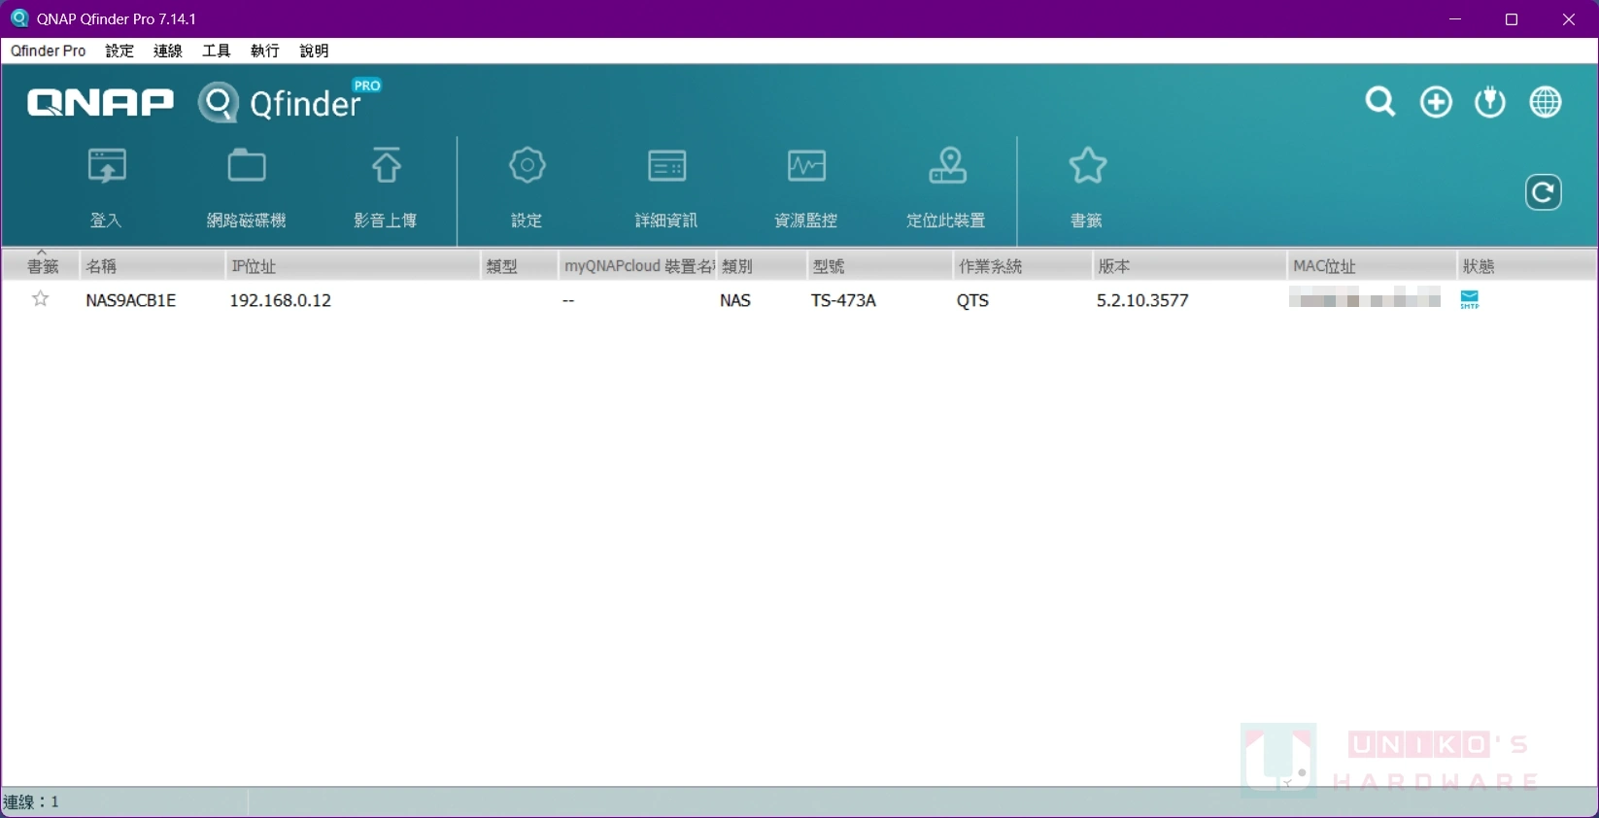This screenshot has width=1599, height=818.
Task: Click 定位此裝置 locate device icon
Action: pos(946,187)
